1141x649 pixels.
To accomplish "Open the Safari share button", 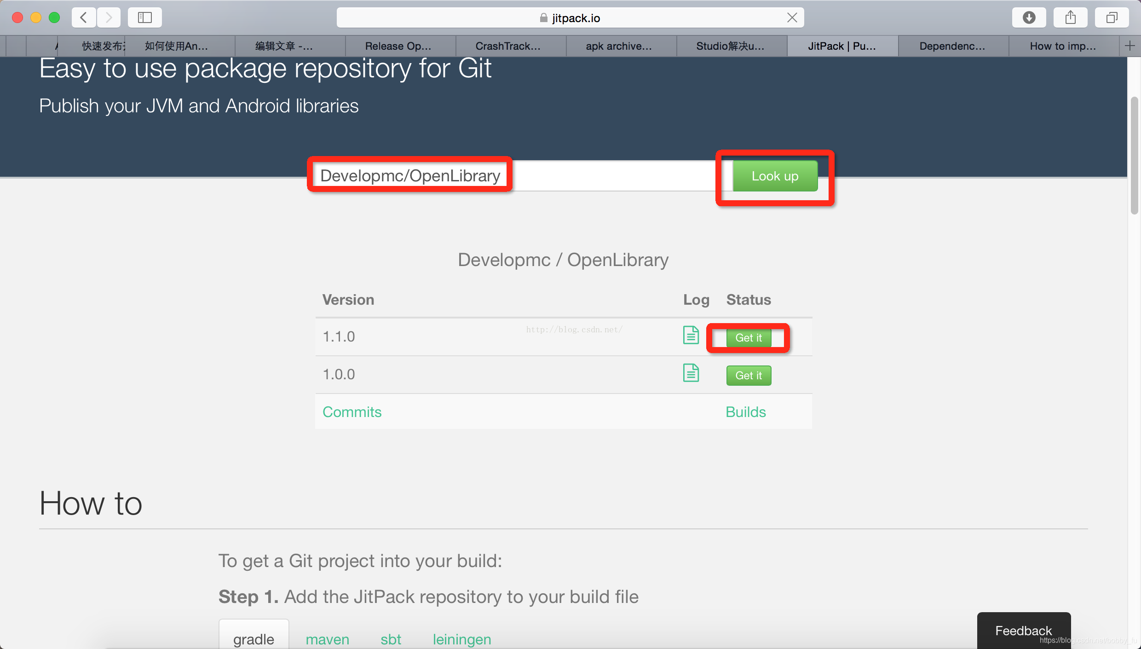I will (1071, 17).
